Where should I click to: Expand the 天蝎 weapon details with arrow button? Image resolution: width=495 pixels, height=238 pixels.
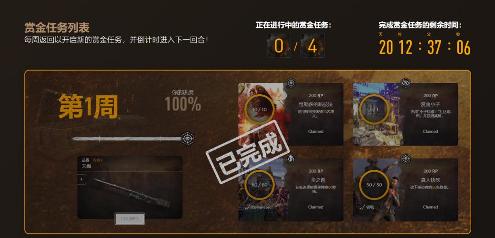(82, 180)
